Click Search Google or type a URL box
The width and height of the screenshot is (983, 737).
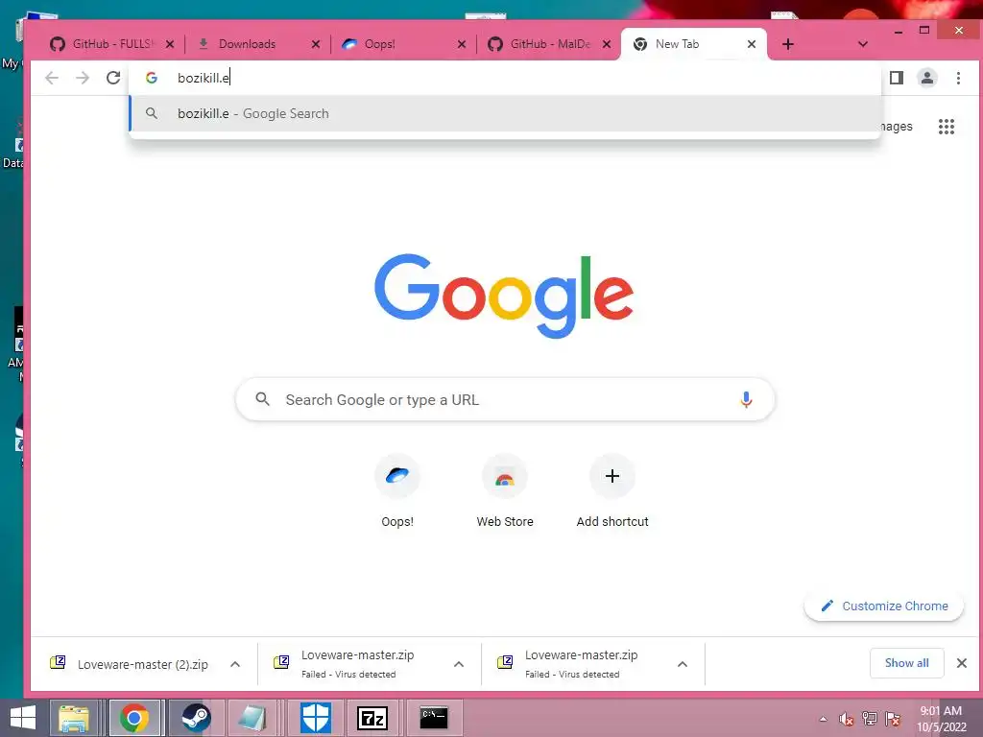click(505, 399)
